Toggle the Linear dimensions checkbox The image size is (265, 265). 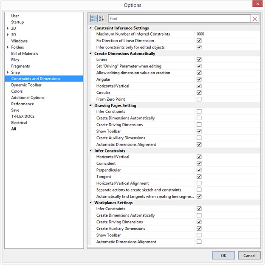[x=199, y=59]
